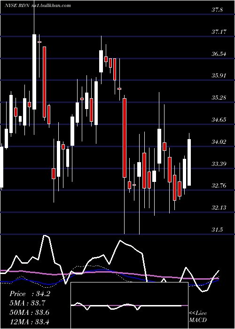This screenshot has width=235, height=329.
Task: Click the 37.8 price axis label
Action: coord(217,10)
